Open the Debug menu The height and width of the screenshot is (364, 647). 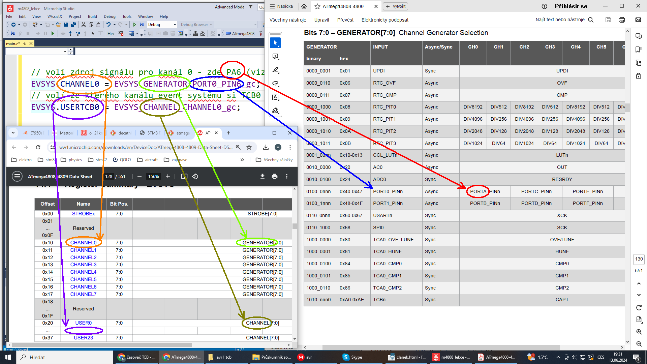coord(110,16)
